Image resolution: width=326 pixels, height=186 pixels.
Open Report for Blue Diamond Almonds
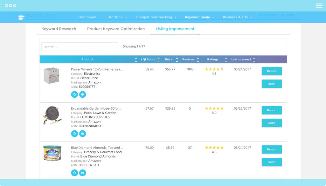coord(272,149)
